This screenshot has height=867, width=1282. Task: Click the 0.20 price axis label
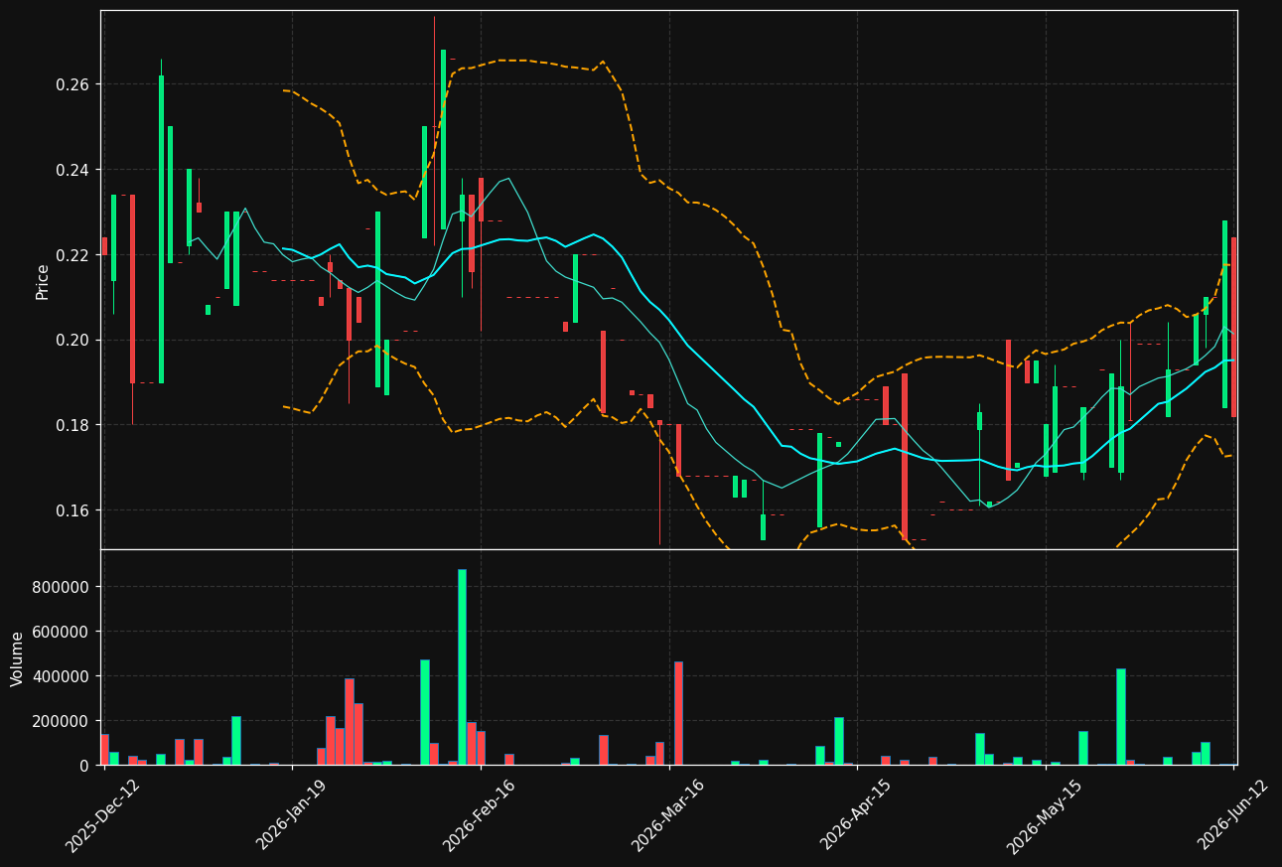tap(71, 341)
